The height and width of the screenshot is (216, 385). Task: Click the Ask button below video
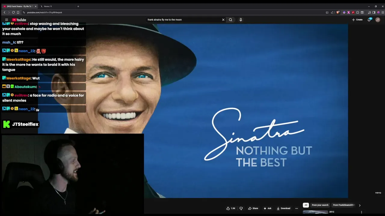267,208
